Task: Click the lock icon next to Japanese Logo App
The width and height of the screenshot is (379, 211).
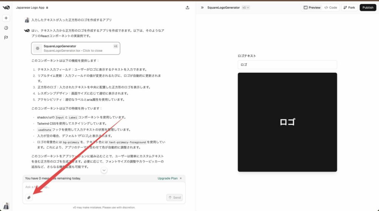Action: click(x=47, y=7)
